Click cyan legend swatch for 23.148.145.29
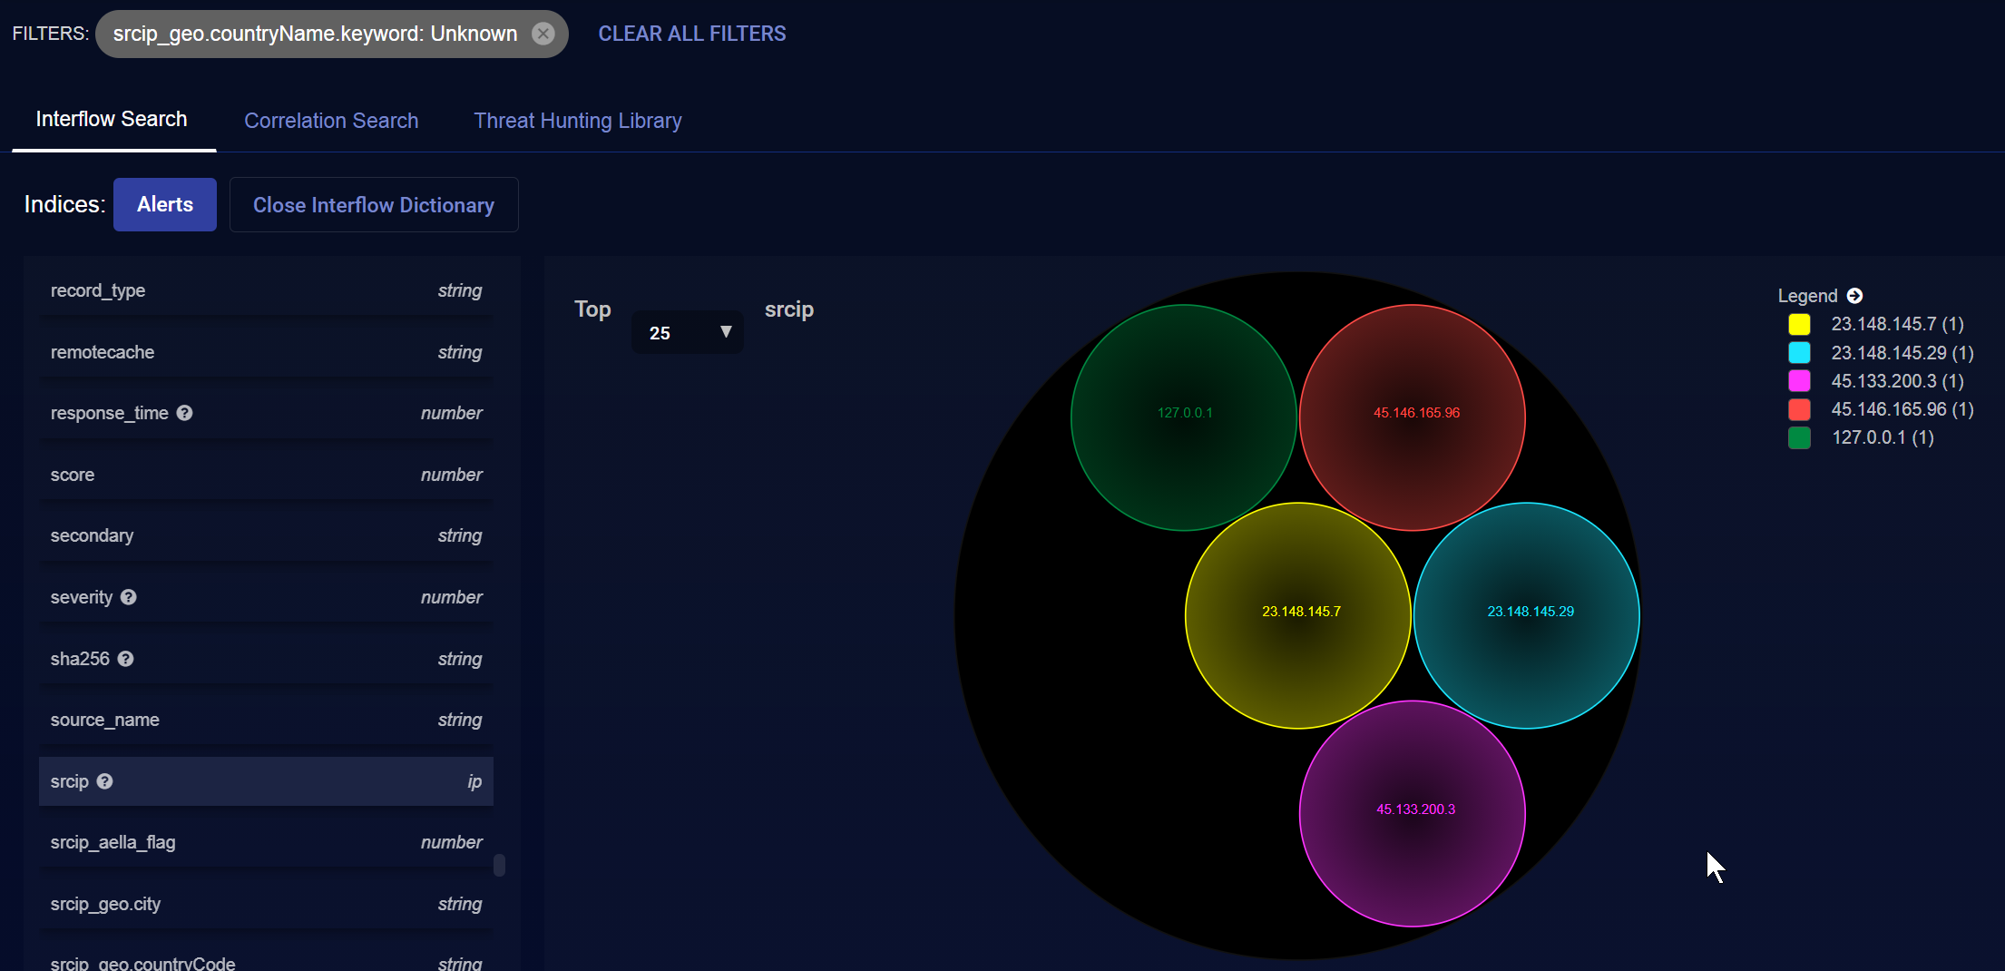Image resolution: width=2005 pixels, height=971 pixels. click(1799, 353)
